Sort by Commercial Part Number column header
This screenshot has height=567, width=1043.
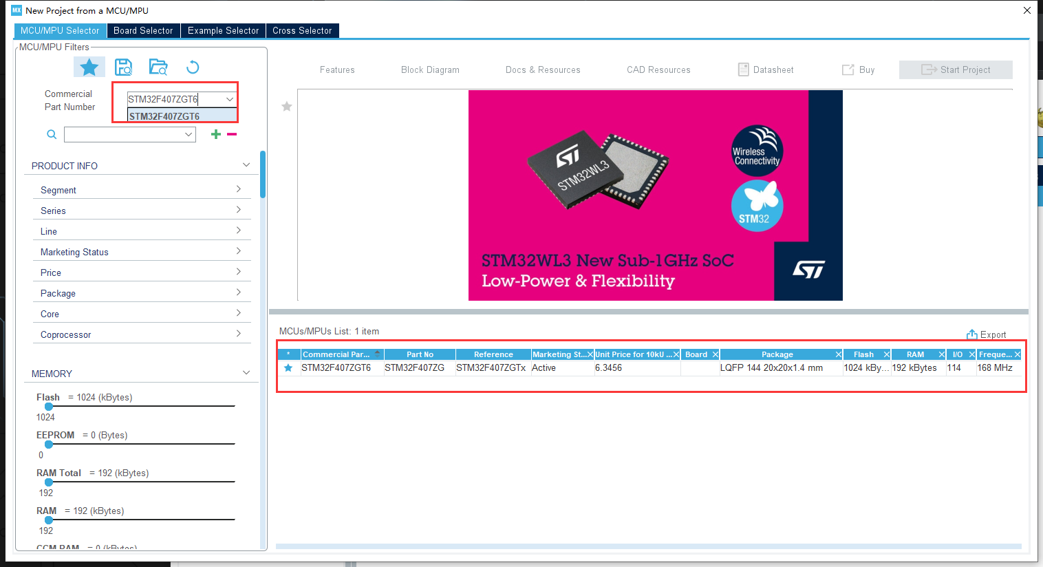pyautogui.click(x=341, y=354)
